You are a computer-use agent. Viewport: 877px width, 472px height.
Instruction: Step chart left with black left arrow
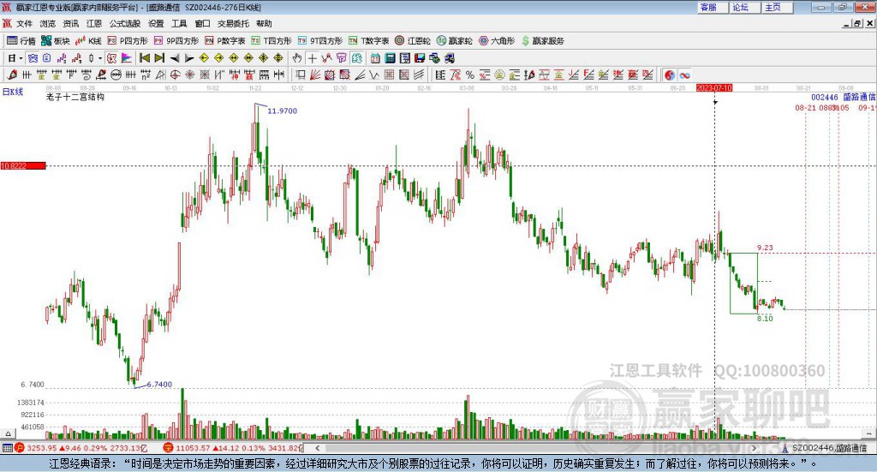tap(175, 58)
